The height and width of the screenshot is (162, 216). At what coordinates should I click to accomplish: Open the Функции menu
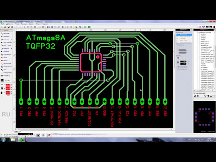24,24
